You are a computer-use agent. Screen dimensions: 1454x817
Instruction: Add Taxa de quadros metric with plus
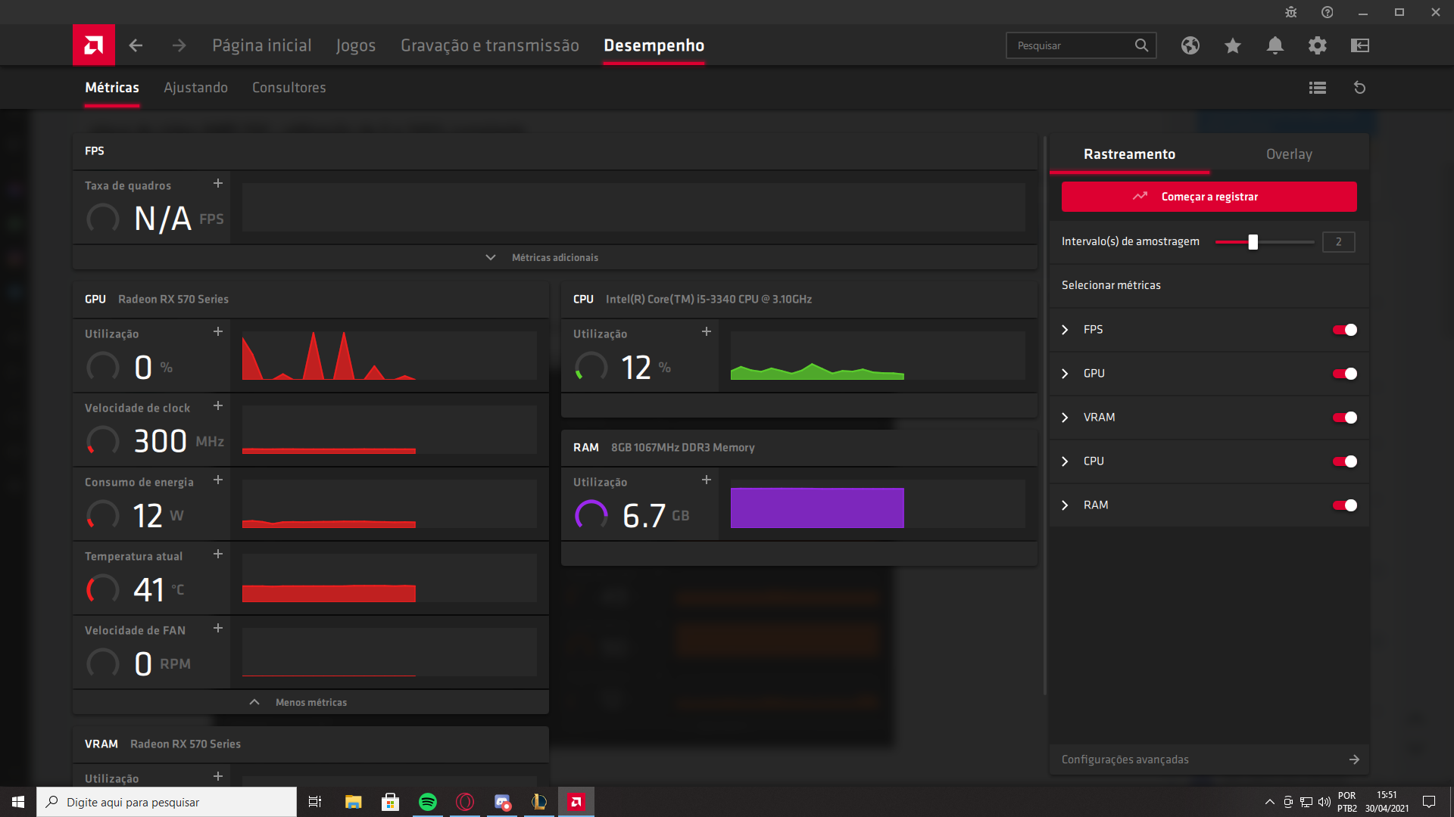coord(218,184)
